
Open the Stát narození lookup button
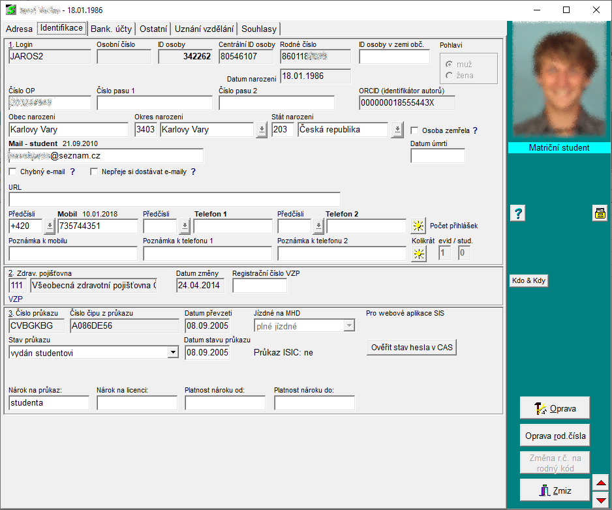397,130
